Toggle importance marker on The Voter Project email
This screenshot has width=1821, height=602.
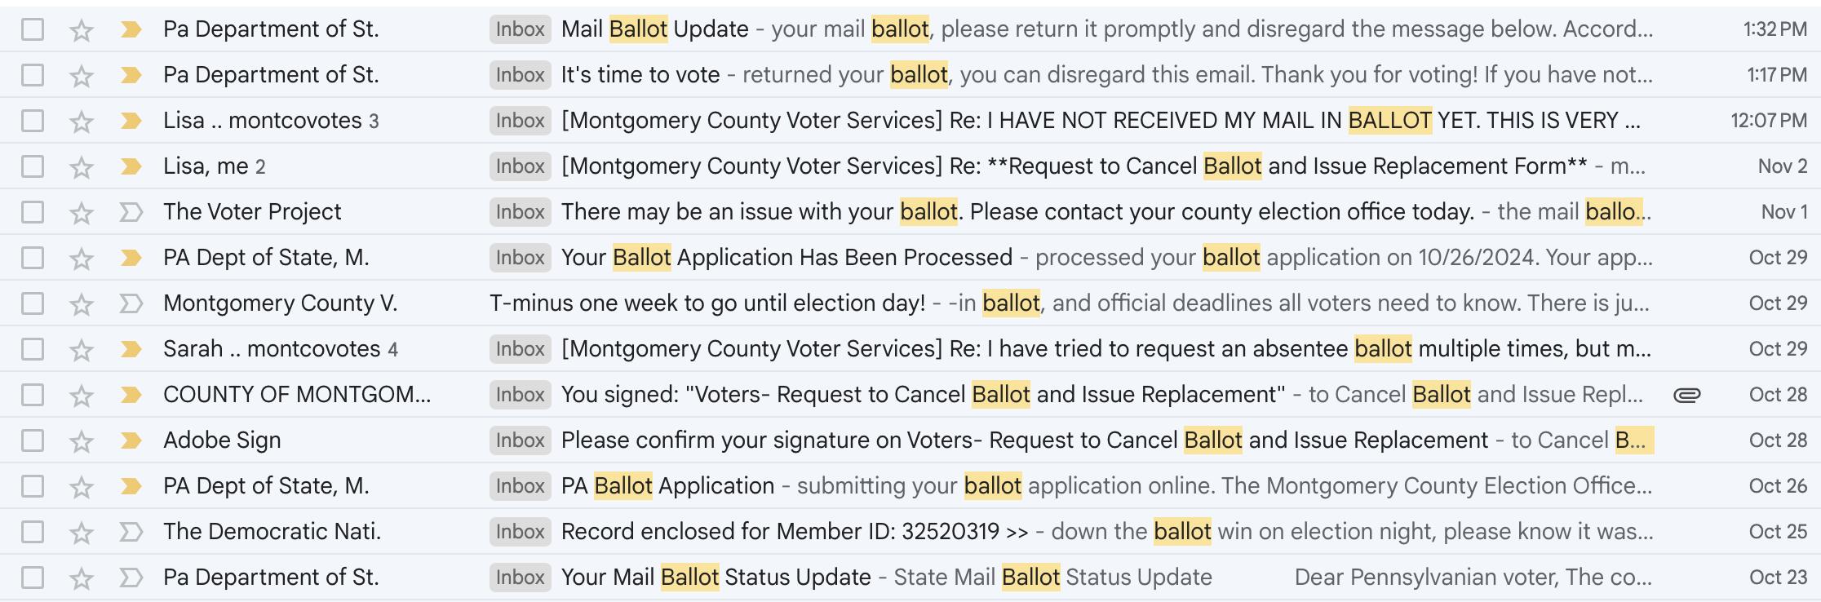[131, 213]
